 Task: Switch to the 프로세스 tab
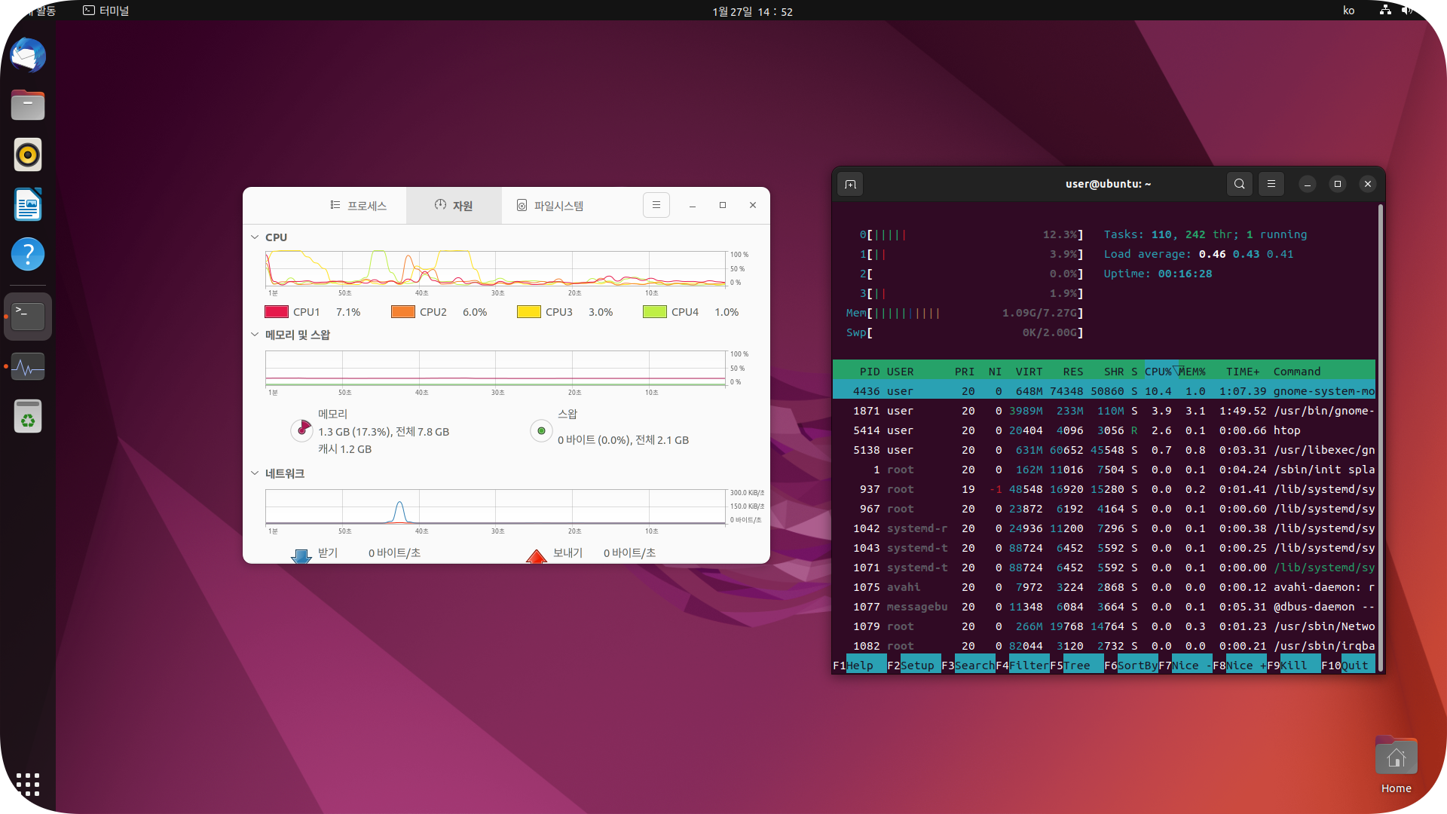point(359,206)
